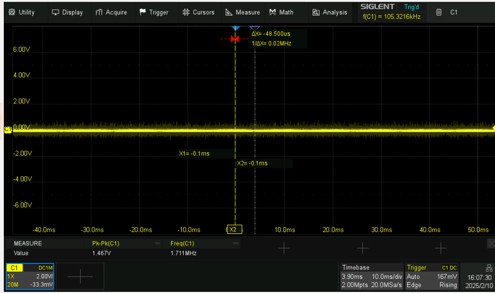Click the MEASURE label
The width and height of the screenshot is (495, 293).
click(x=28, y=243)
